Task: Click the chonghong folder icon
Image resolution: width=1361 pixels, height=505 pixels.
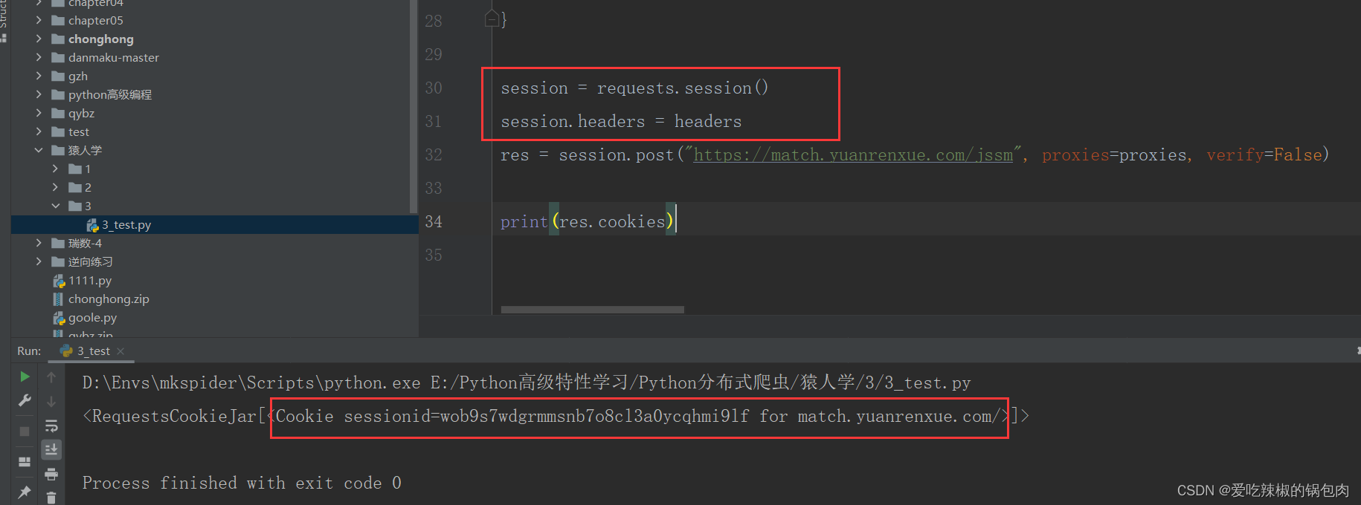Action: pos(58,39)
